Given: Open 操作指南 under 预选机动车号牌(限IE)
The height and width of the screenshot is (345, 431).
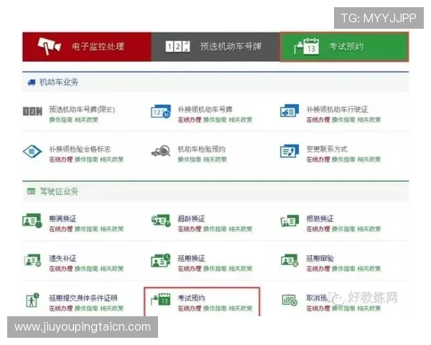Looking at the screenshot, I should pyautogui.click(x=61, y=120).
